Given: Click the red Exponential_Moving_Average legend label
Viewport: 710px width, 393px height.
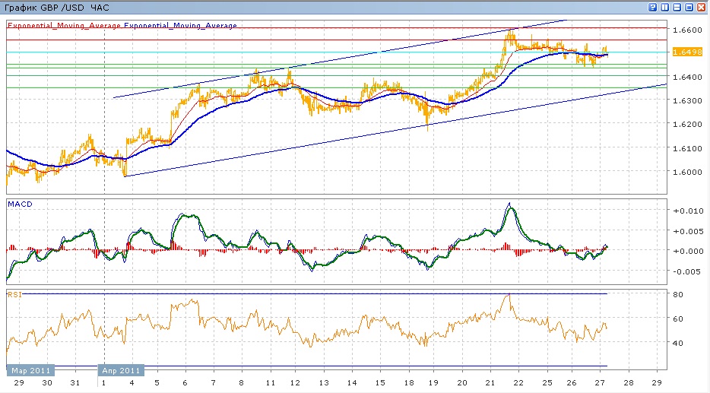Looking at the screenshot, I should pos(64,25).
